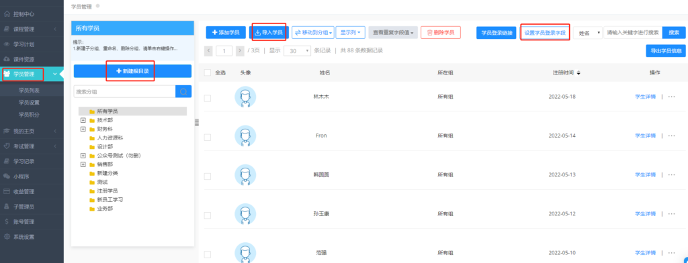This screenshot has height=263, width=688.
Task: Click 设置学员登录字段 button
Action: pyautogui.click(x=545, y=32)
